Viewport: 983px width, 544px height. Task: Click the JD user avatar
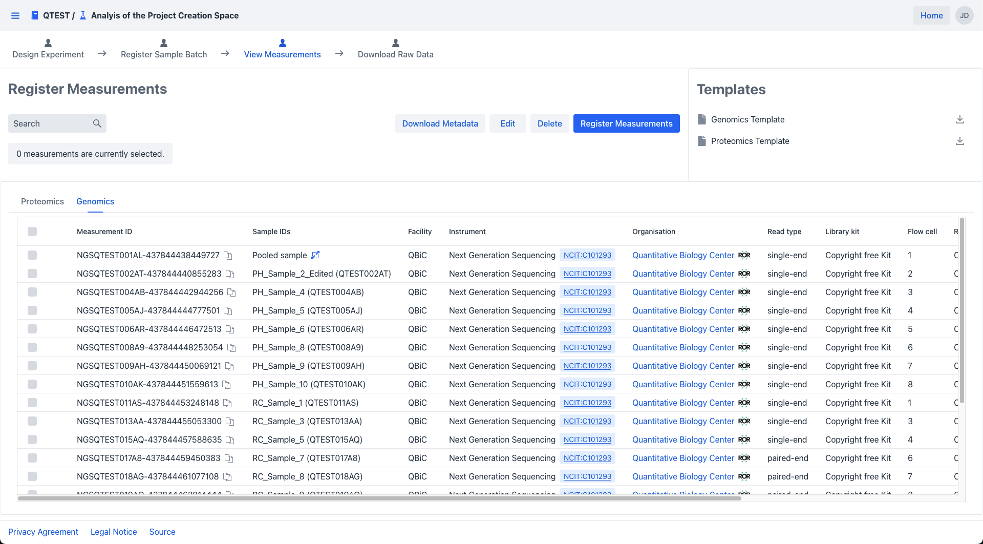964,15
